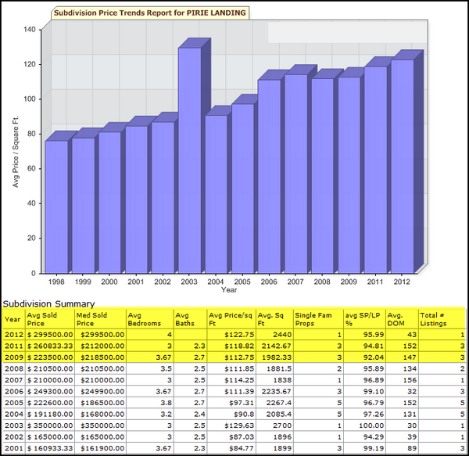
Task: Click 'Avg Price / Square Ft.' axis title
Action: pos(16,152)
